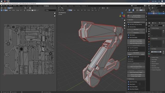Expand the Custom Properties section
Image resolution: width=165 pixels, height=93 pixels.
[156, 70]
